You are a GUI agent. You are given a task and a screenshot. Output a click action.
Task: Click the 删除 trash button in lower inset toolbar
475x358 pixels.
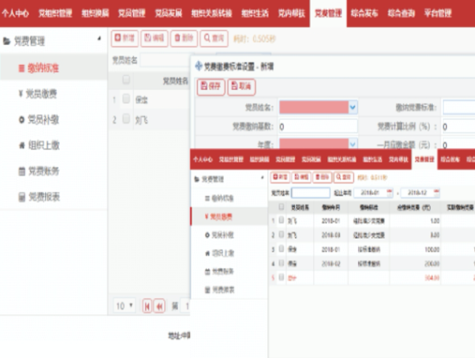pos(322,177)
